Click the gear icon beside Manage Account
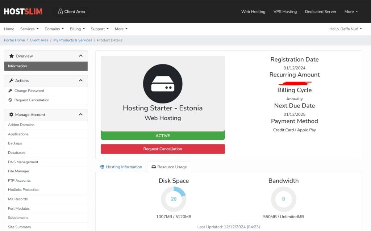Image resolution: width=371 pixels, height=231 pixels. pyautogui.click(x=11, y=115)
